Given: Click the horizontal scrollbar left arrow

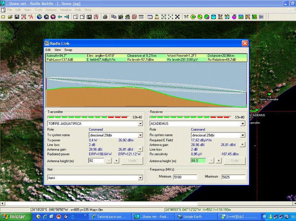Looking at the screenshot, I should click(x=2, y=204).
